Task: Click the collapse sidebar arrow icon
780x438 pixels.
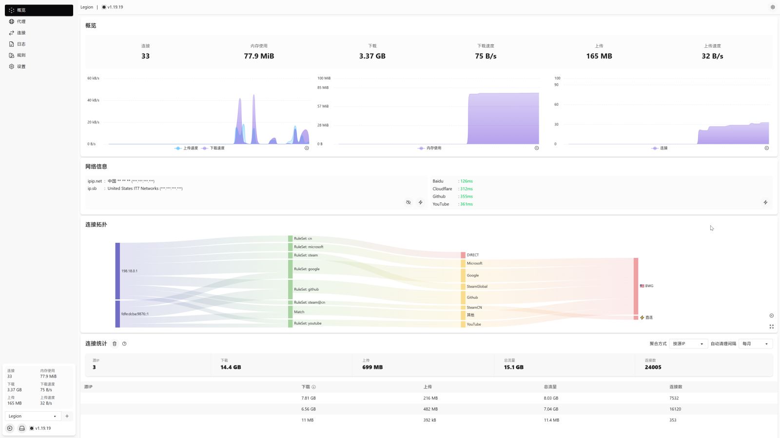Action: (10, 428)
